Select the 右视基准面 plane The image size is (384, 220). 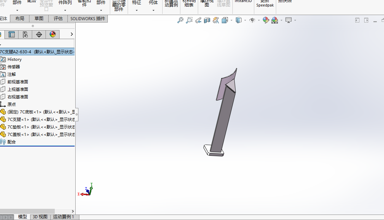click(x=18, y=97)
